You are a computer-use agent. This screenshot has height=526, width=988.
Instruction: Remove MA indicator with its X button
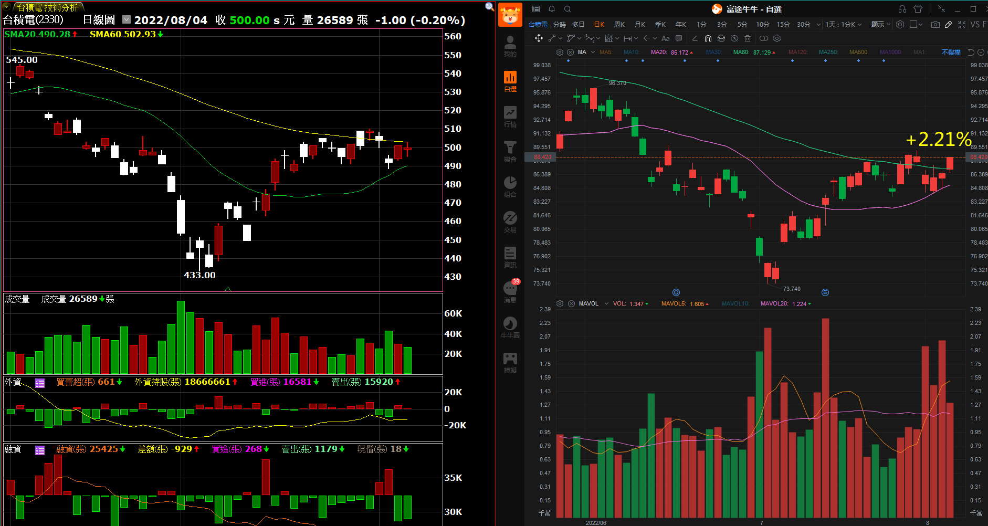pos(570,52)
